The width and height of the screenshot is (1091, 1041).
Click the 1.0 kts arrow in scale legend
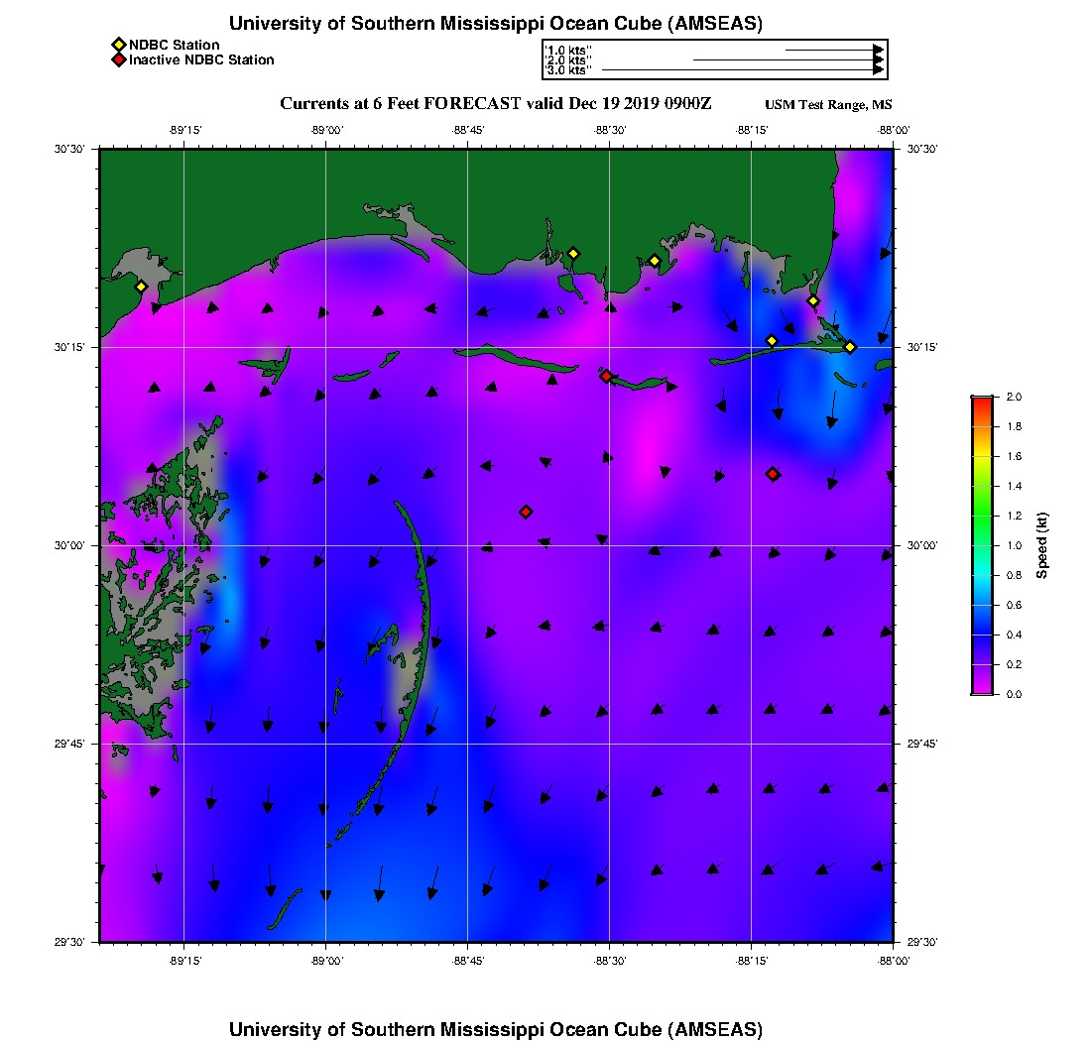[833, 49]
